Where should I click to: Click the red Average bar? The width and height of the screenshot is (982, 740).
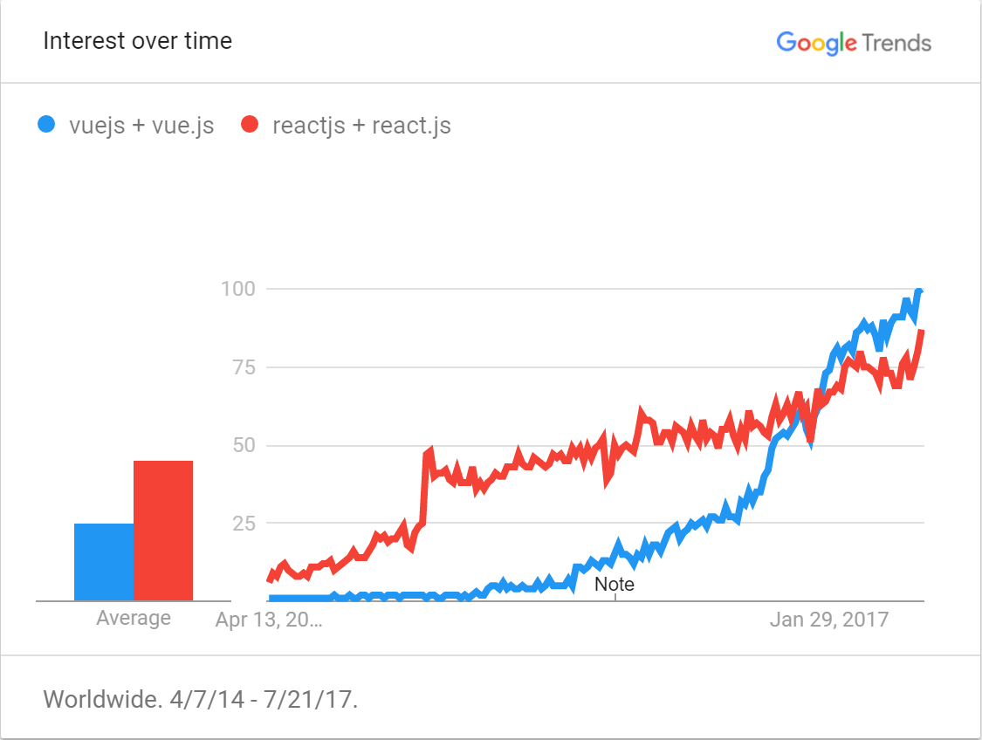point(163,530)
